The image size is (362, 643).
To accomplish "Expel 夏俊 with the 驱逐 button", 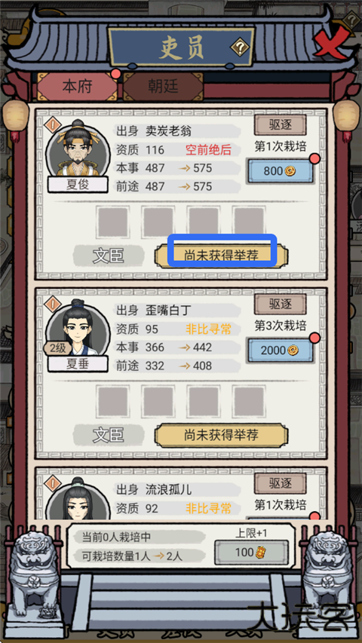I will (281, 124).
